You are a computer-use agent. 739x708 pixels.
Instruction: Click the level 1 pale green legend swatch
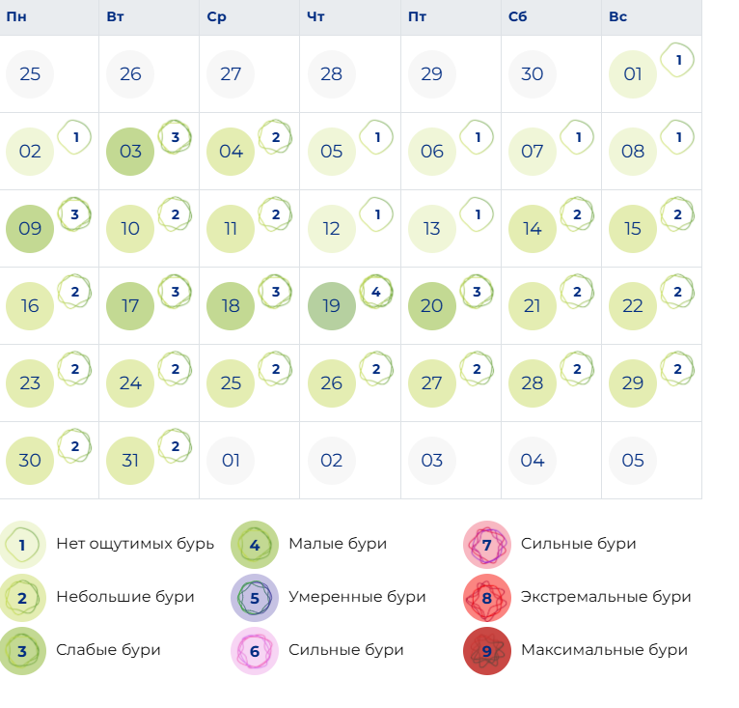coord(22,545)
